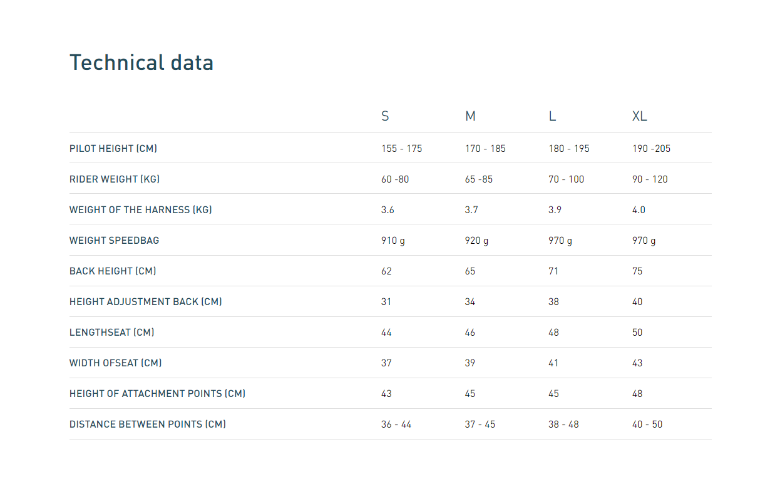Click HEIGHT OF ATTACHMENT POINTS label
The width and height of the screenshot is (775, 482).
point(157,394)
